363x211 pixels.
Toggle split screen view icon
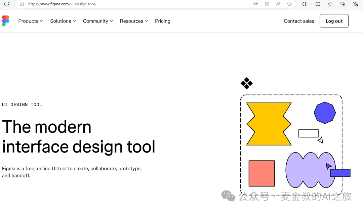tap(318, 4)
